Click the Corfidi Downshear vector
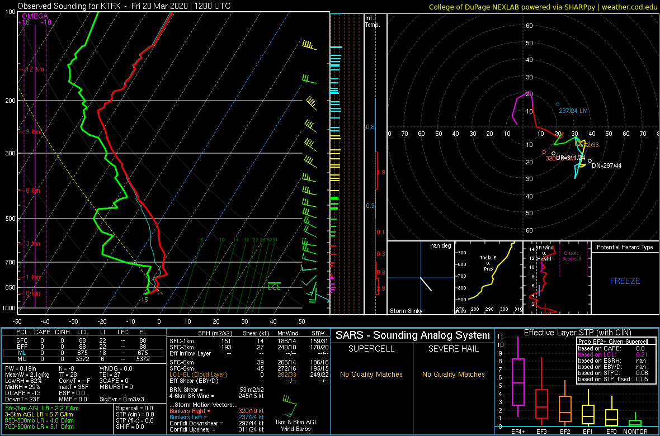This screenshot has width=660, height=436. click(216, 424)
